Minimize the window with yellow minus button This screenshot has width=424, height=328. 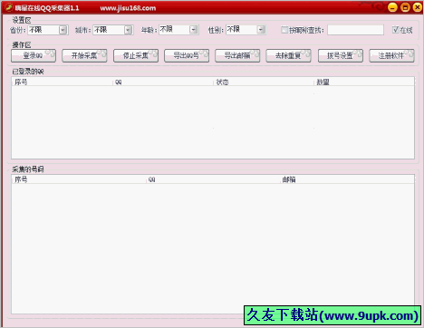(x=392, y=7)
